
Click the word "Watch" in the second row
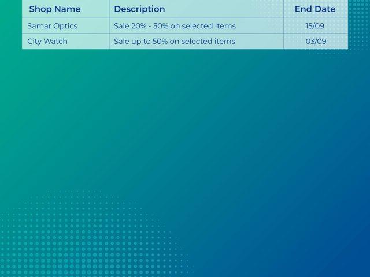point(57,42)
